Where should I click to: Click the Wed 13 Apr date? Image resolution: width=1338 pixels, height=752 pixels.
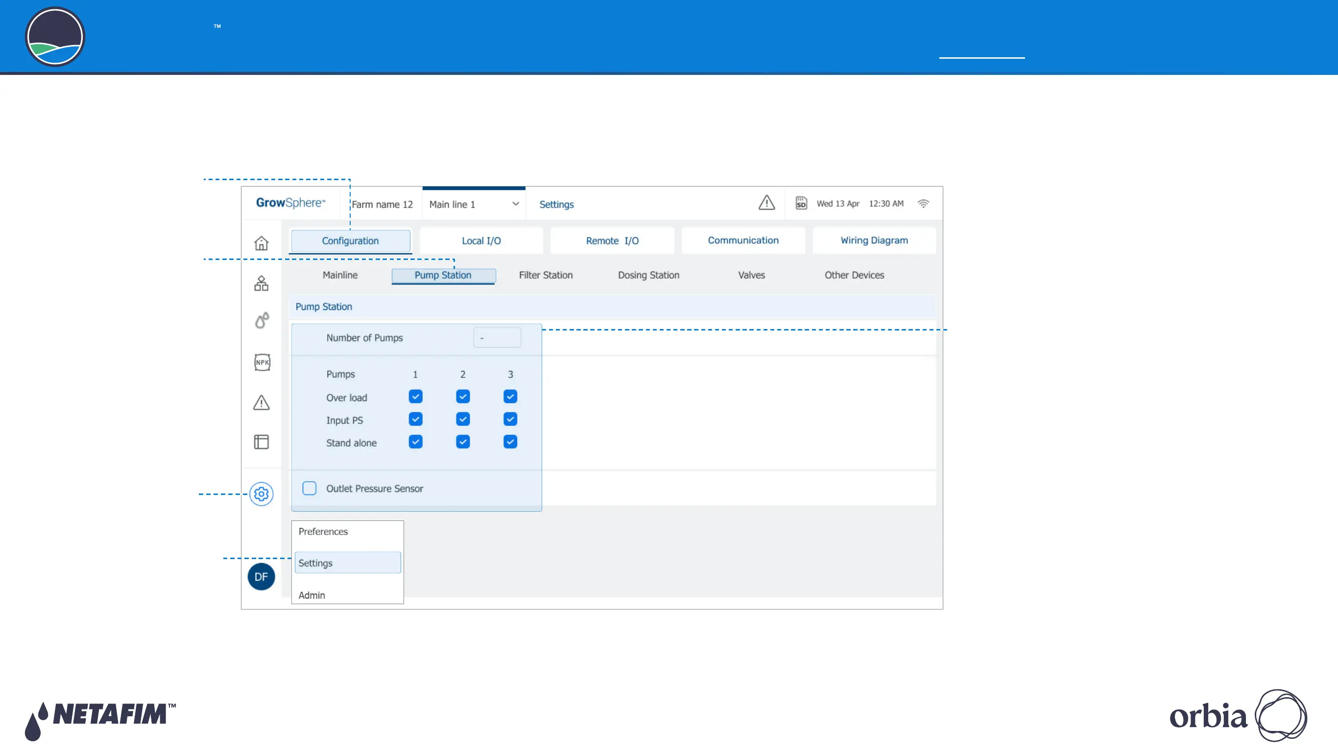838,204
